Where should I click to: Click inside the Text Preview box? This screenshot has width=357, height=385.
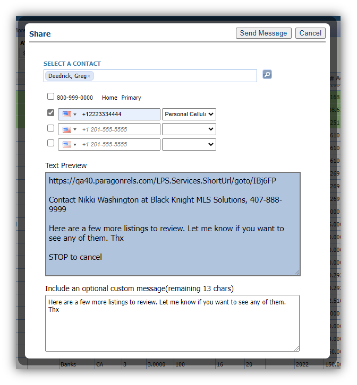click(x=173, y=224)
